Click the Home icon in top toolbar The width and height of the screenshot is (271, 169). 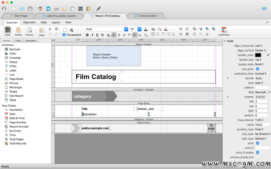pyautogui.click(x=40, y=9)
